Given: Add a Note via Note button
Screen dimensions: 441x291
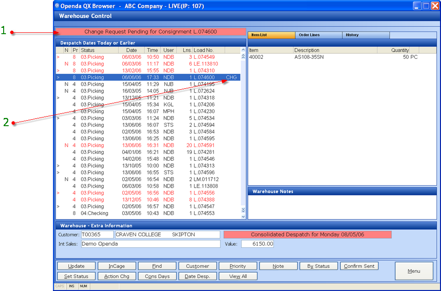Looking at the screenshot, I should [x=278, y=266].
